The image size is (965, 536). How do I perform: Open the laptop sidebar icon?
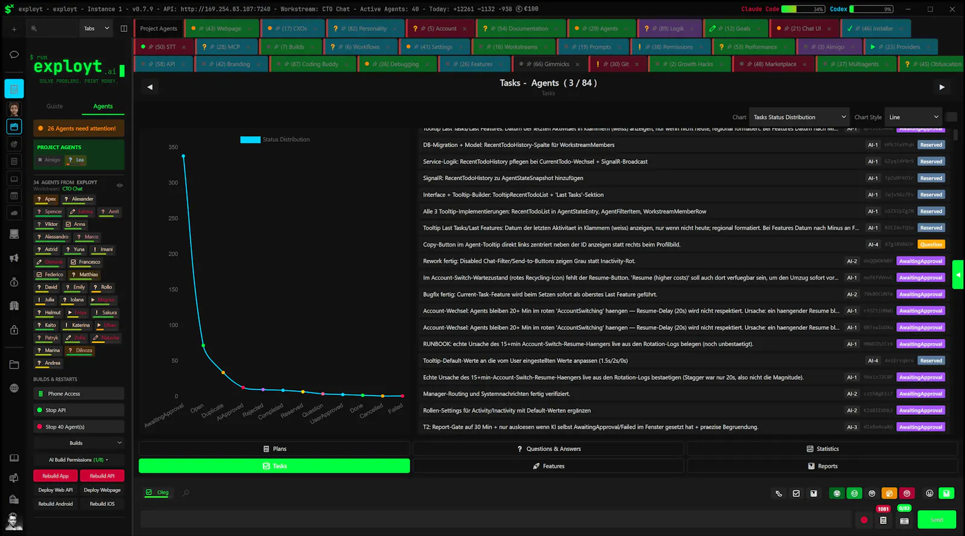tap(14, 234)
